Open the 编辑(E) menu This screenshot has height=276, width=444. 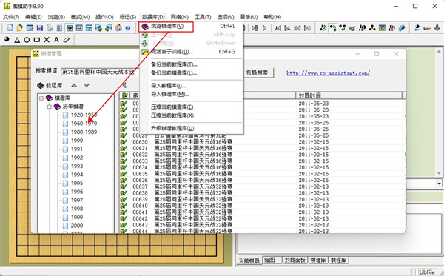(33, 17)
